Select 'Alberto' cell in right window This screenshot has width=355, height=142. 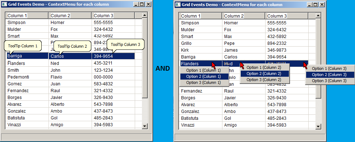point(243,105)
